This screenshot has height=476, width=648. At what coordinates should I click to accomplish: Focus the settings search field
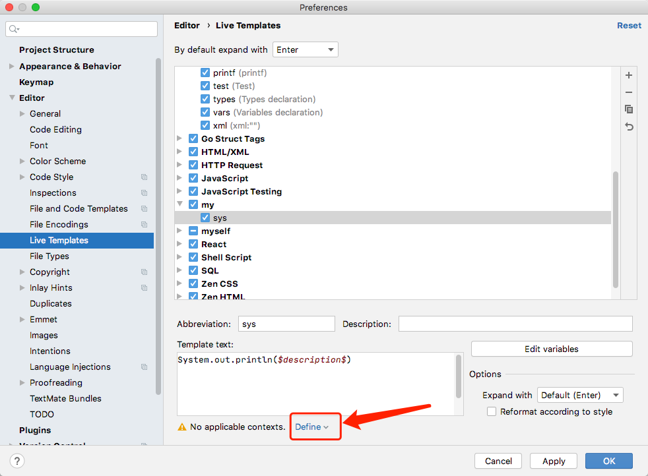81,29
